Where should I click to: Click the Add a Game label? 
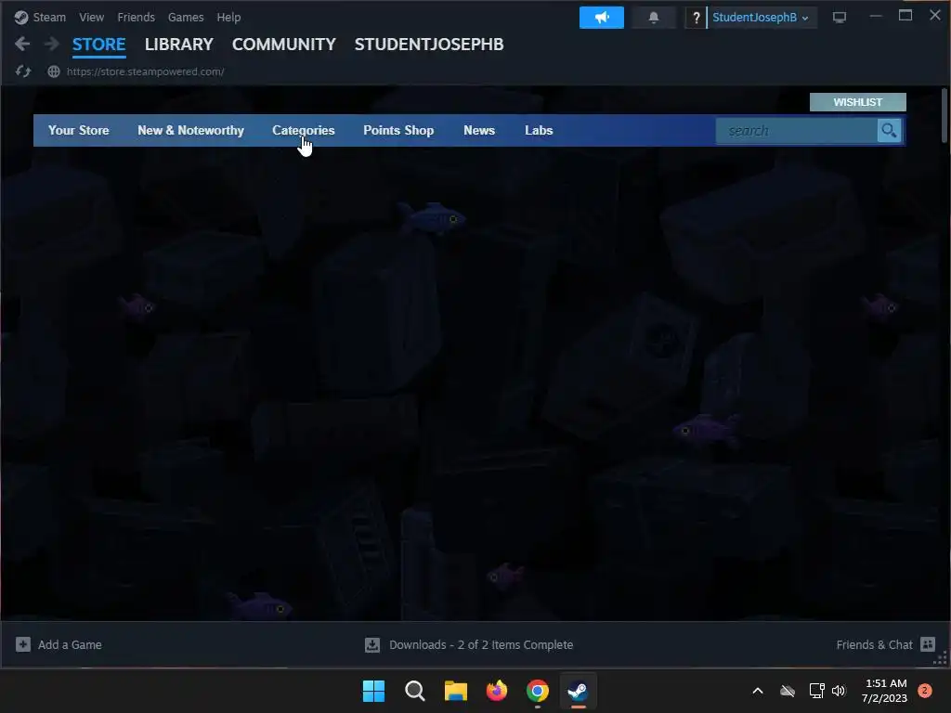point(70,644)
